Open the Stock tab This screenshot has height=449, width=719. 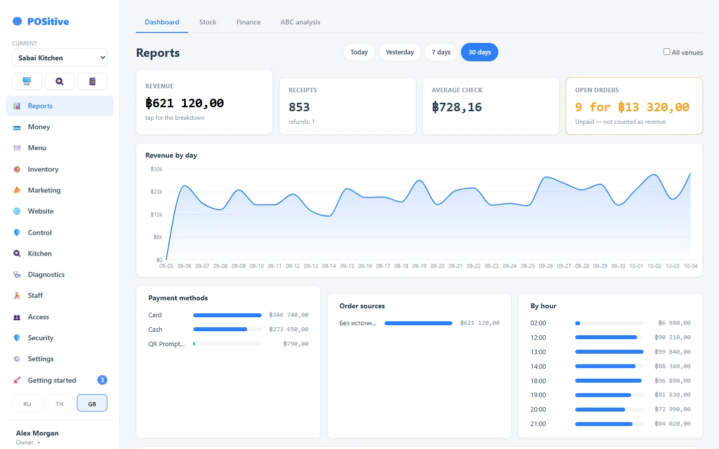pyautogui.click(x=208, y=22)
